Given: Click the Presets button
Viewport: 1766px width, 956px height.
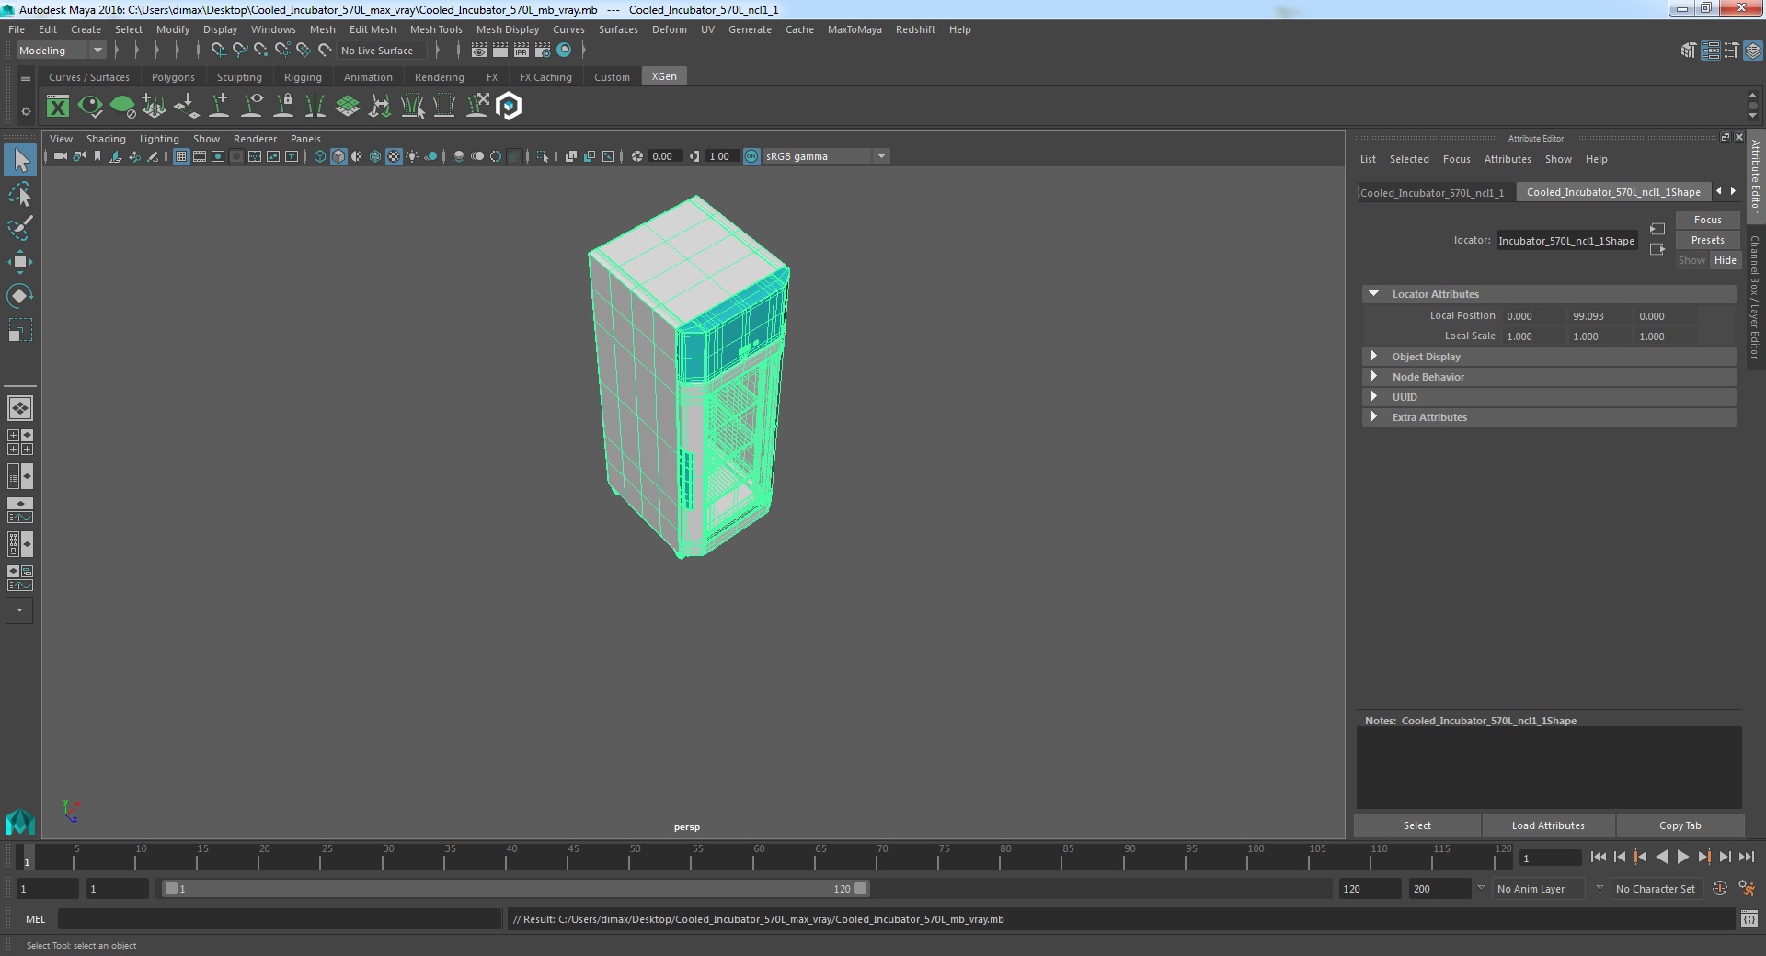Looking at the screenshot, I should [1707, 240].
